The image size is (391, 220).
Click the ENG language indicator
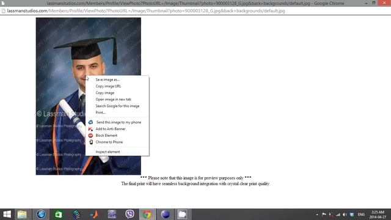click(361, 215)
